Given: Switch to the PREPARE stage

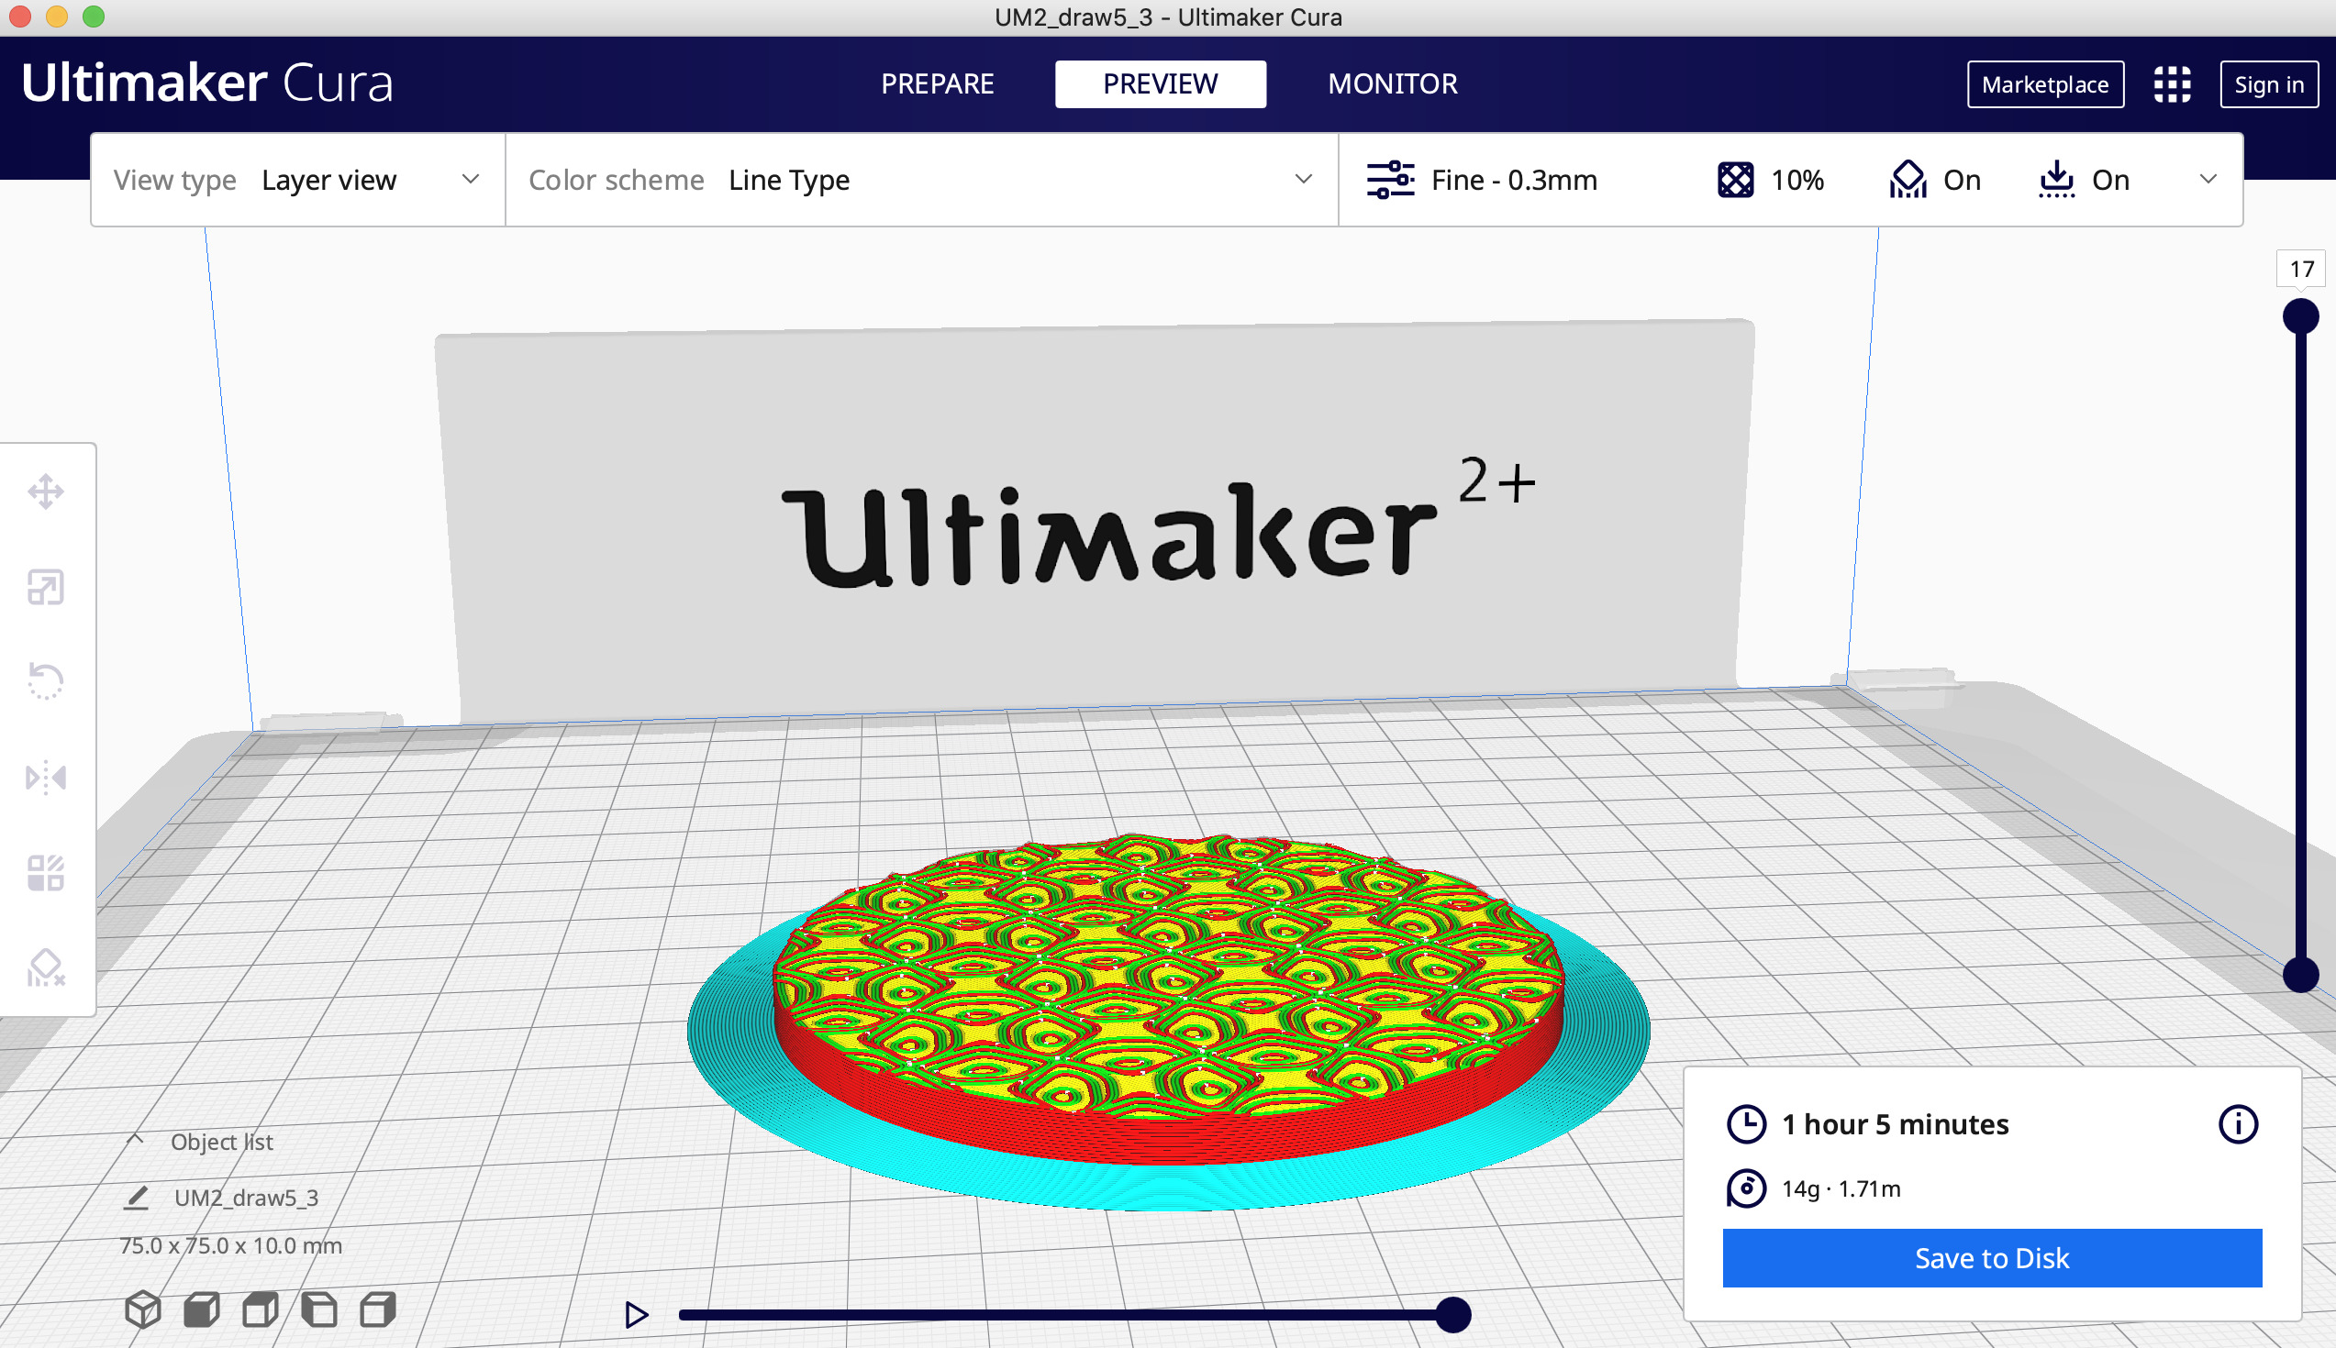Looking at the screenshot, I should coord(938,84).
